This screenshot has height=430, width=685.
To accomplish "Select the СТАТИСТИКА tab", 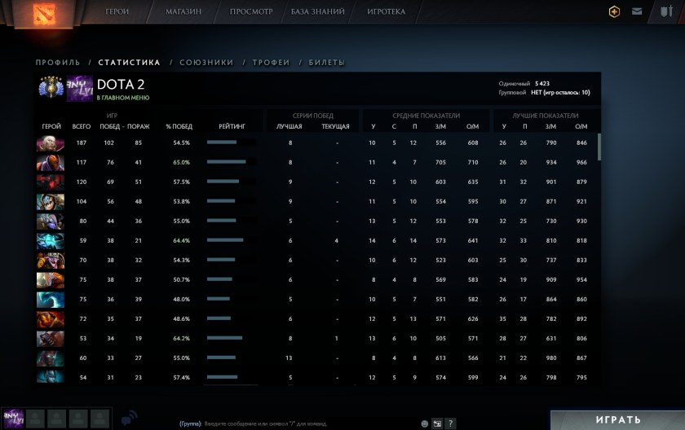I will point(130,63).
